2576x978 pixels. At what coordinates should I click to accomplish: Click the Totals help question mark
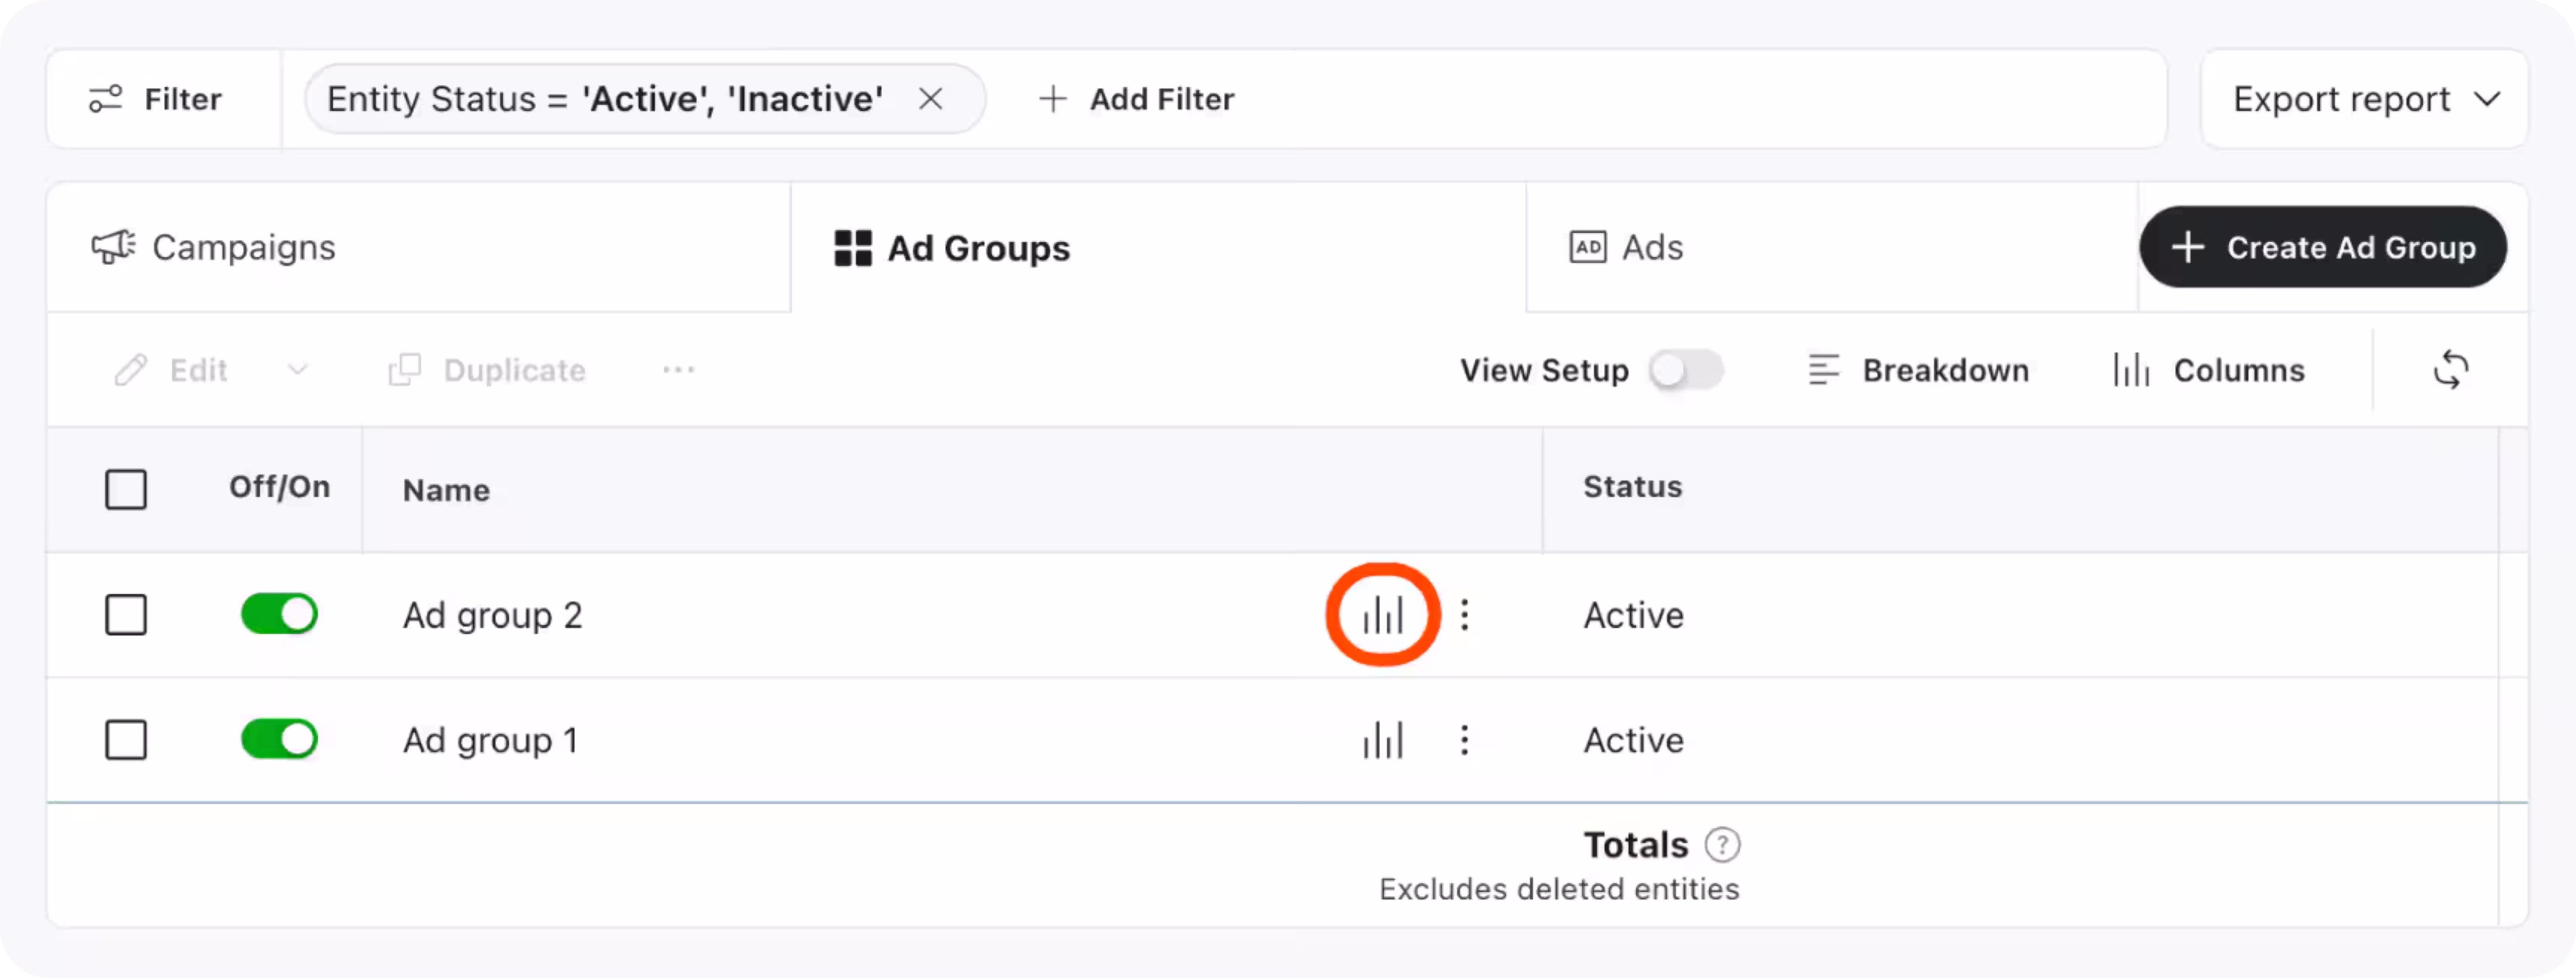[x=1722, y=845]
